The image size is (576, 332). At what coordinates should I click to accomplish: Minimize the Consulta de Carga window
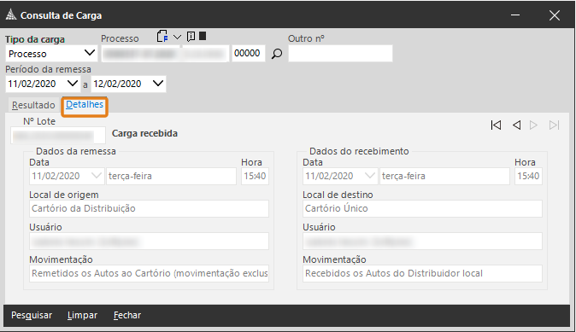pos(515,15)
